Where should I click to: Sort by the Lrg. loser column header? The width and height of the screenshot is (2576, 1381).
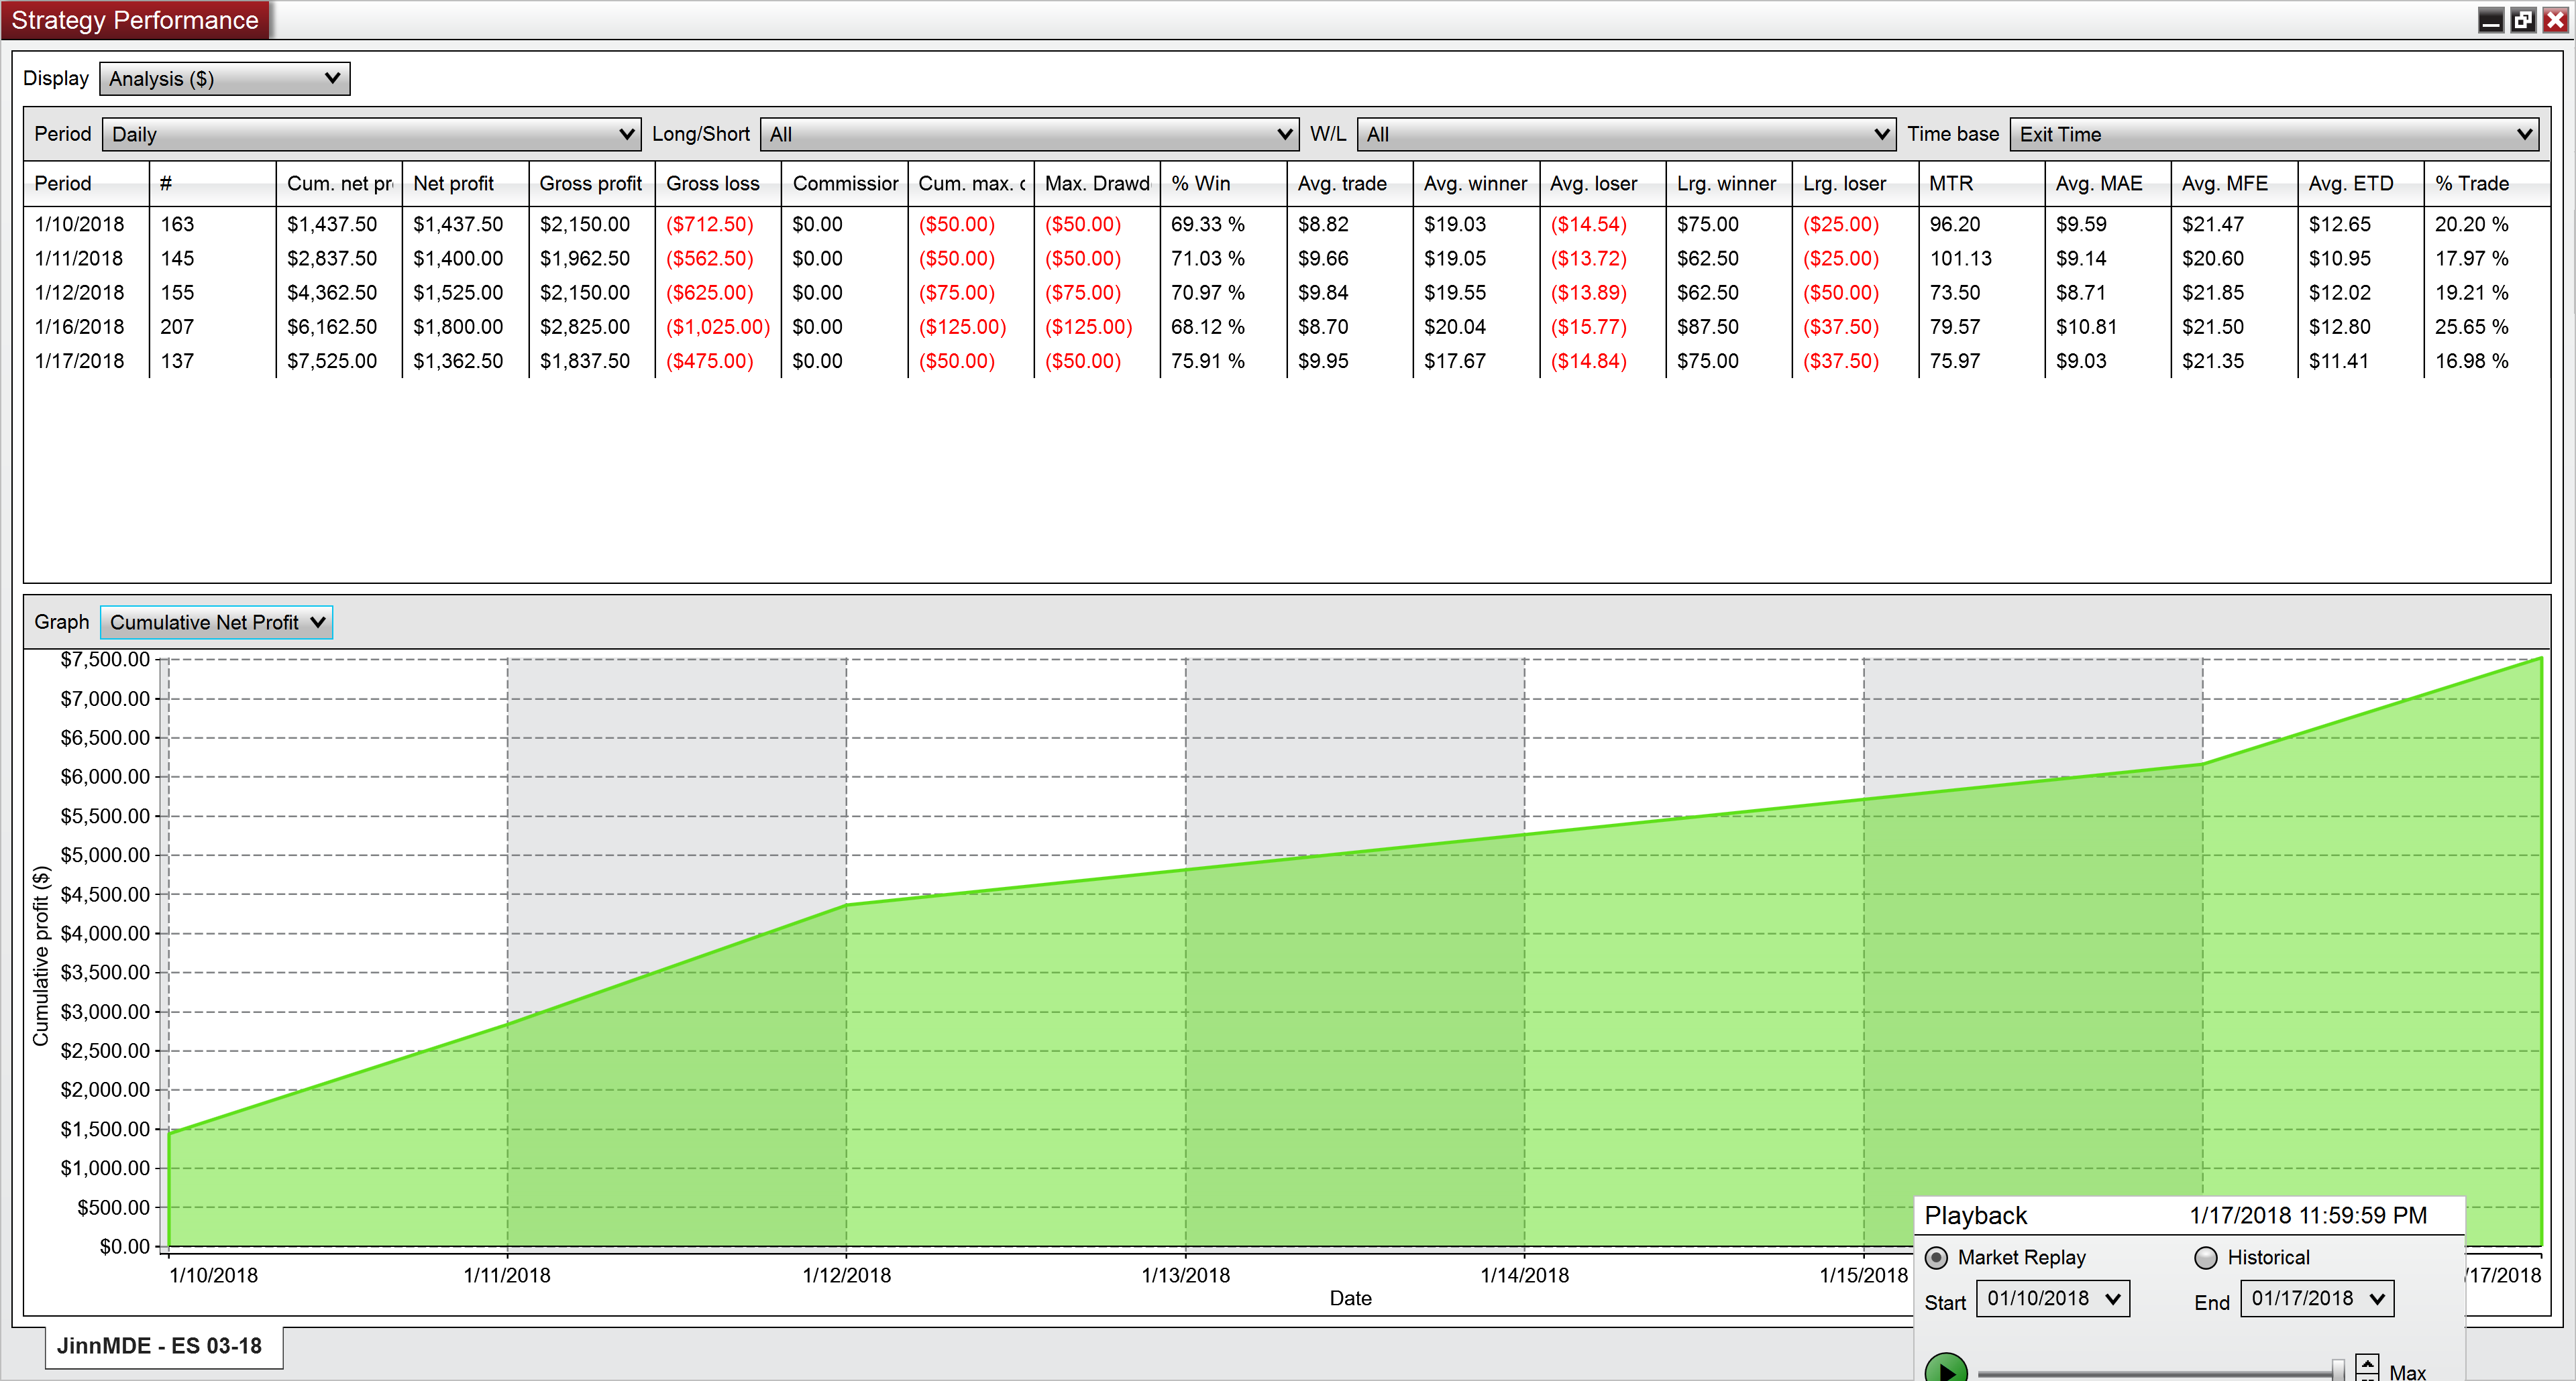click(1855, 183)
